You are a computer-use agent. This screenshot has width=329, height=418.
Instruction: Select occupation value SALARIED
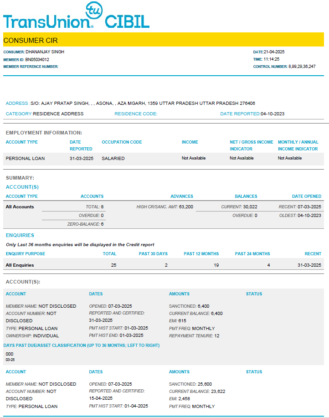(x=113, y=158)
